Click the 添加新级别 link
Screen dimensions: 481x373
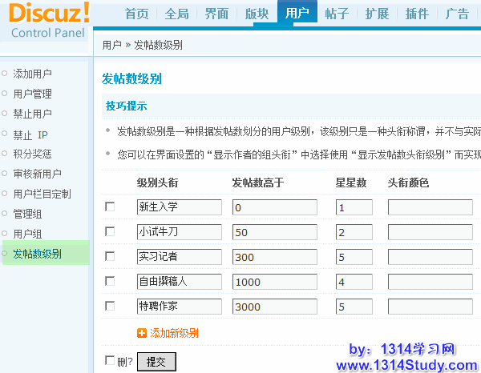pyautogui.click(x=174, y=332)
